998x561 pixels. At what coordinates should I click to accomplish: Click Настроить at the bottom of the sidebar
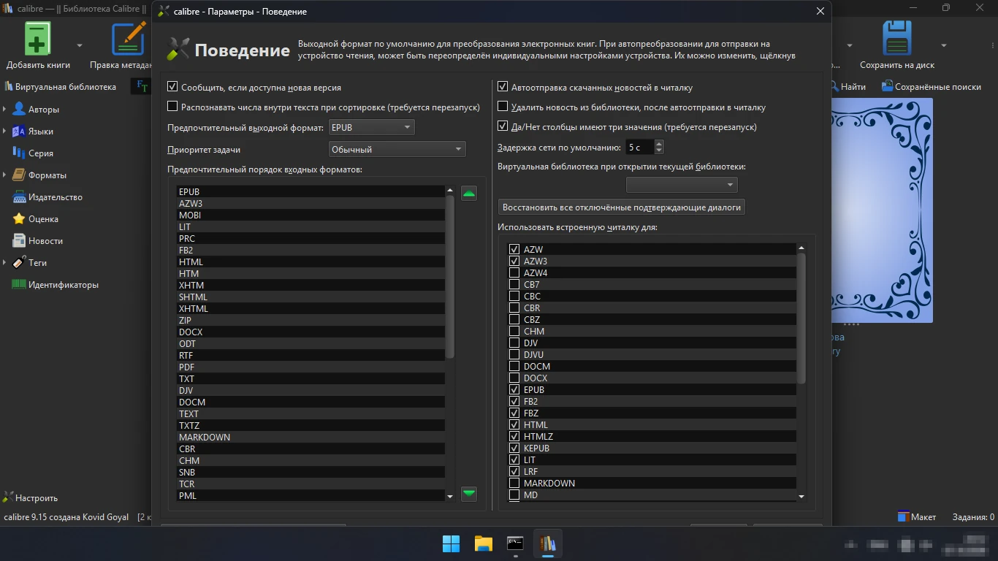31,498
